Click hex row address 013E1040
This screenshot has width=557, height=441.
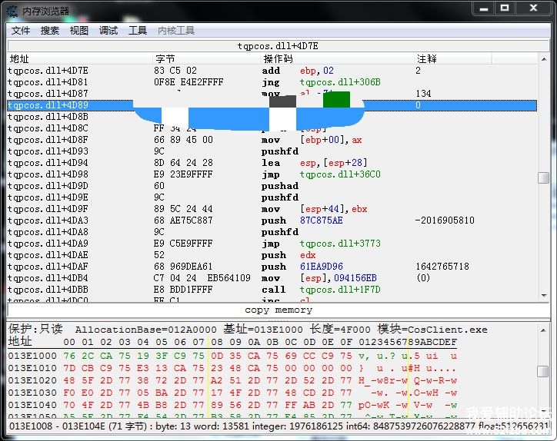pos(32,405)
